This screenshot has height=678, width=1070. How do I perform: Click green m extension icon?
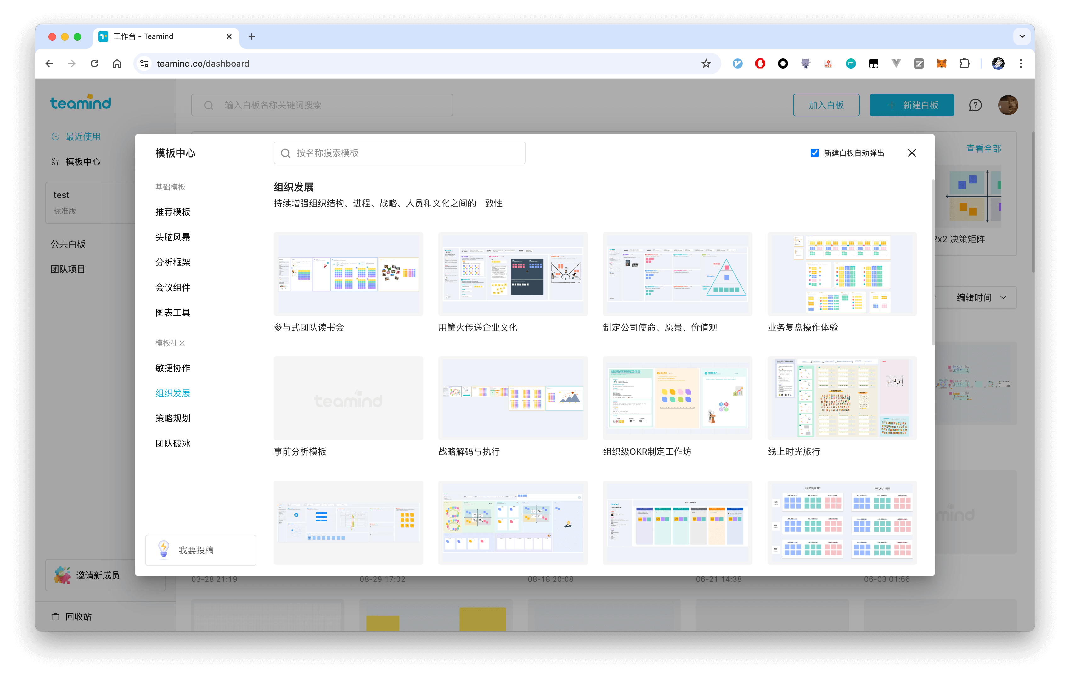pos(850,64)
